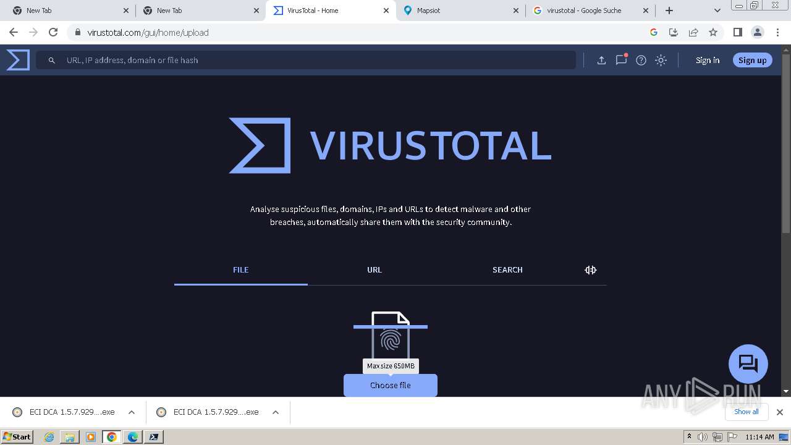Viewport: 791px width, 445px height.
Task: Click the share page icon
Action: [x=693, y=32]
